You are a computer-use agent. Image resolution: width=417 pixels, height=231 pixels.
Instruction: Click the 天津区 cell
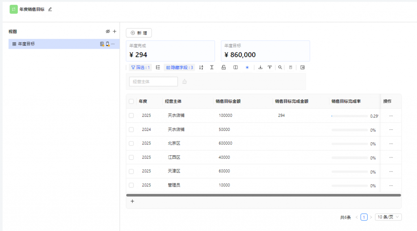pyautogui.click(x=174, y=171)
